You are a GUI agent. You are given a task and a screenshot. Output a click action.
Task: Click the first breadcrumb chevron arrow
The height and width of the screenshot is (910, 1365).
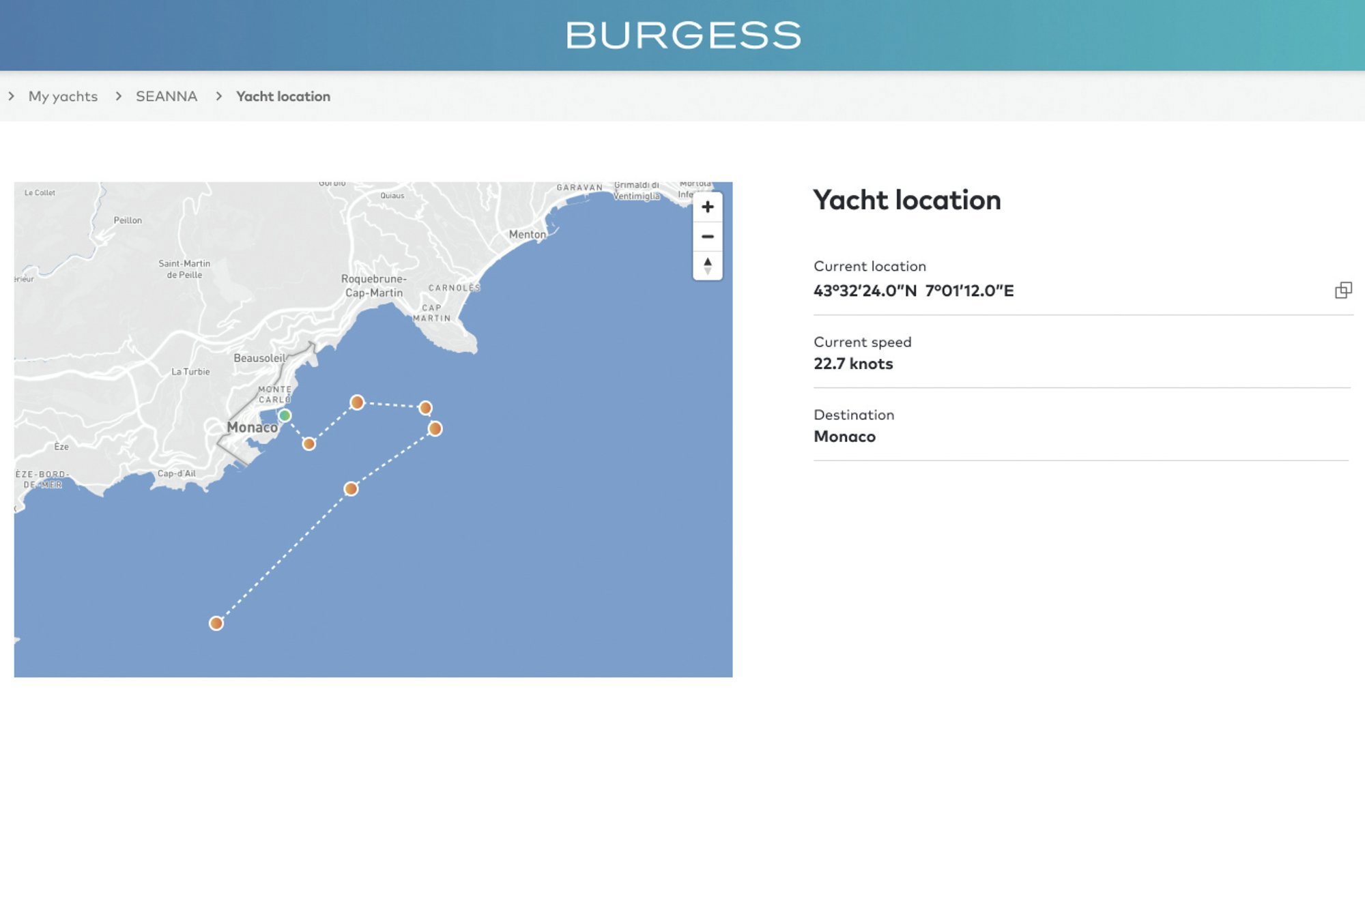coord(11,96)
